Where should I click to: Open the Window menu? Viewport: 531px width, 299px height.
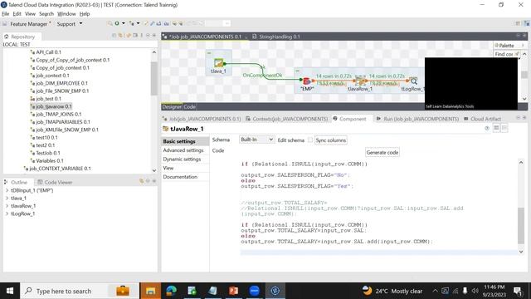66,14
